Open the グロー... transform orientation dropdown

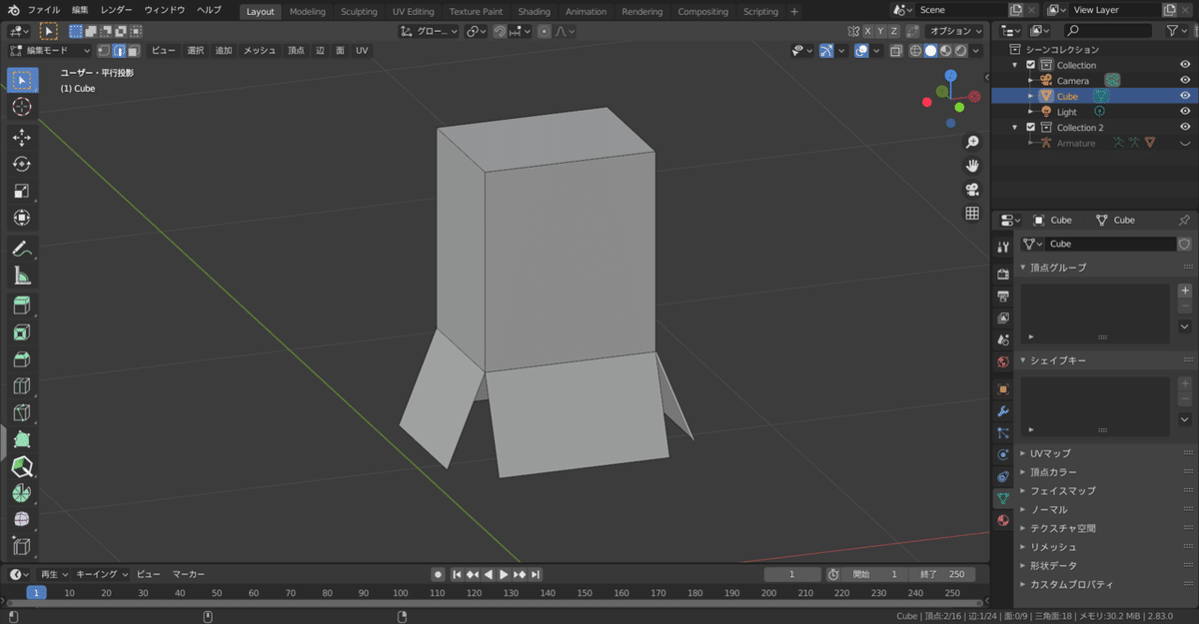pos(430,31)
